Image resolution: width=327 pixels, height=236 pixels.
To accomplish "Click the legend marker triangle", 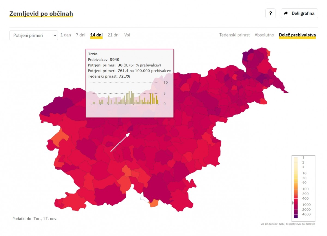I will (x=293, y=203).
